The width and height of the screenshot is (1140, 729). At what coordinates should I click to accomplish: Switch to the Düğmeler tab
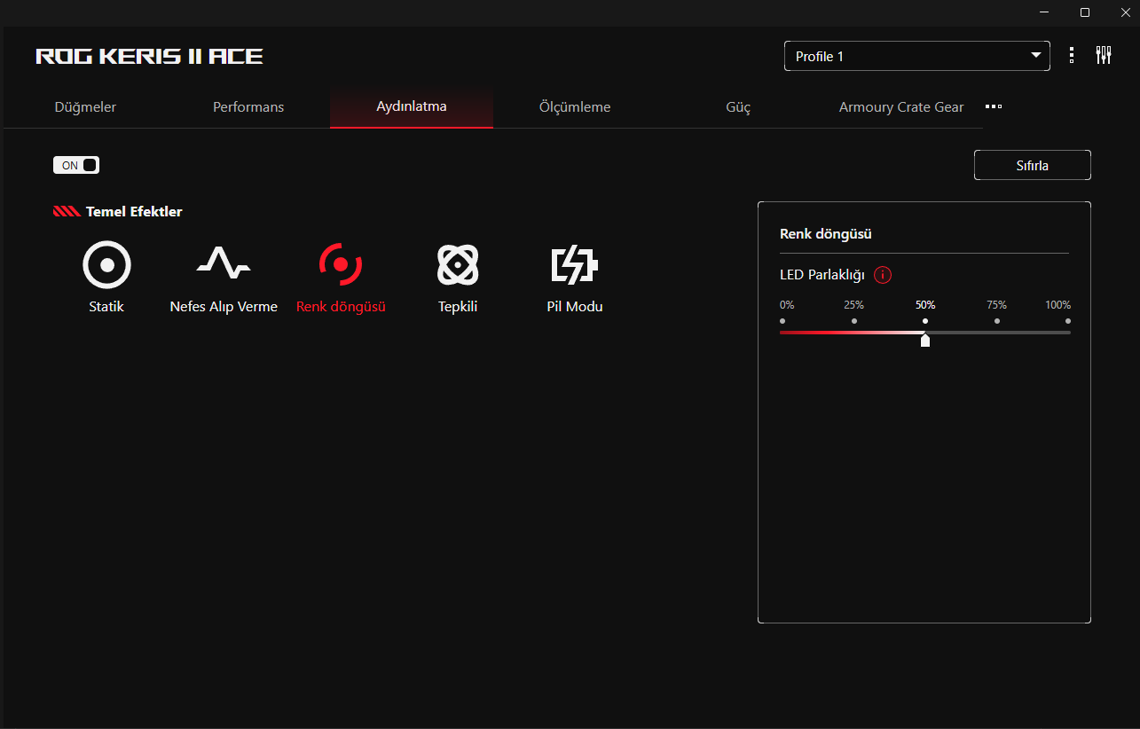[x=85, y=107]
